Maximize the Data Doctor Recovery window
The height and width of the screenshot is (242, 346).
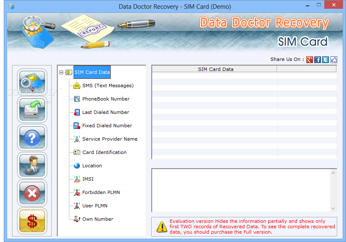point(319,5)
